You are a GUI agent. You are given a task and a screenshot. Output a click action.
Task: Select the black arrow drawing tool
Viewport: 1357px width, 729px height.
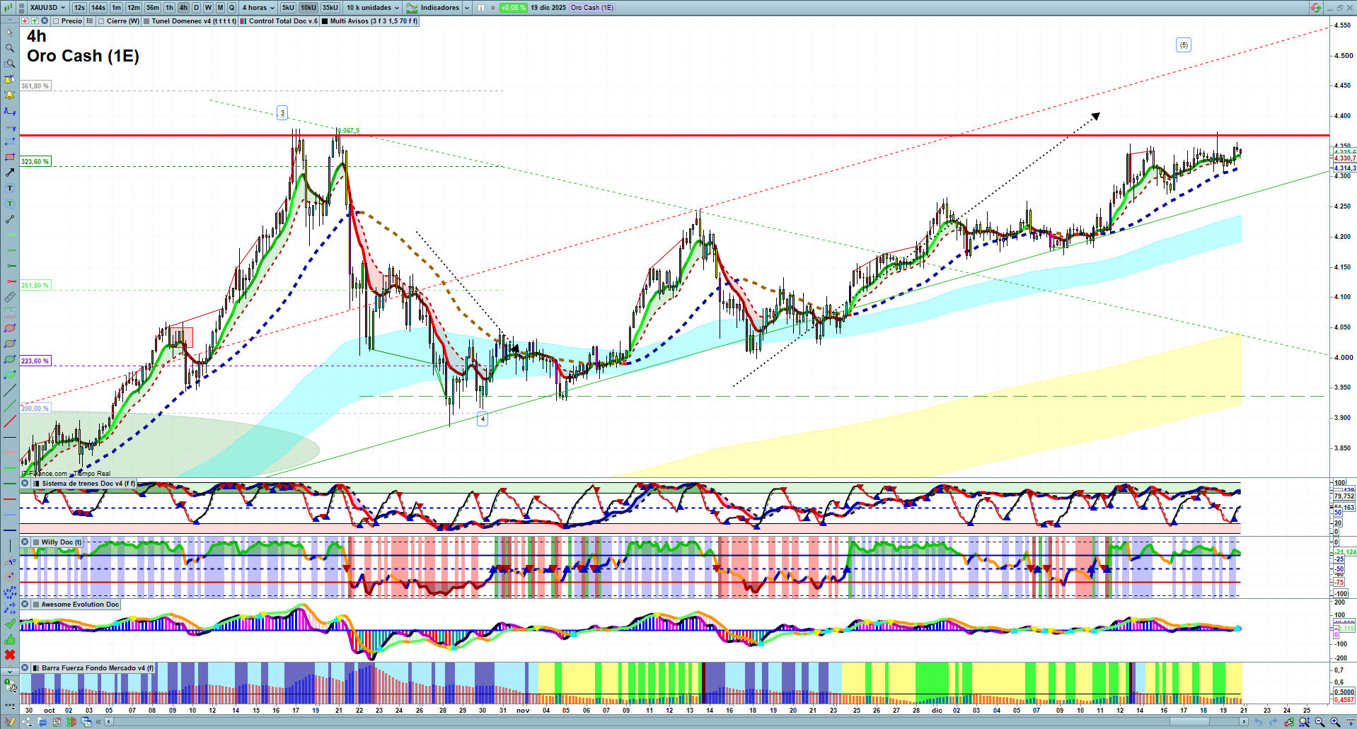(x=10, y=173)
